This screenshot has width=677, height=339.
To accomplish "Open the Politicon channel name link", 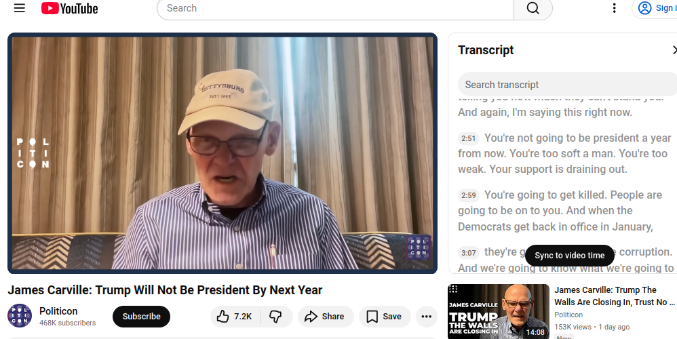I will [x=58, y=311].
